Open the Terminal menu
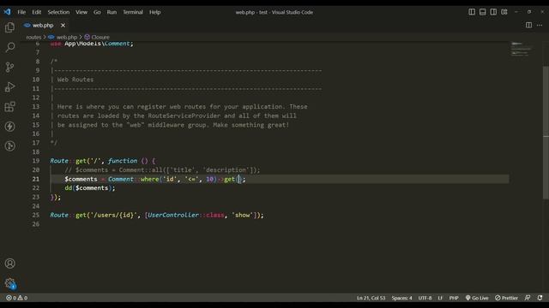The image size is (549, 308). click(x=133, y=12)
